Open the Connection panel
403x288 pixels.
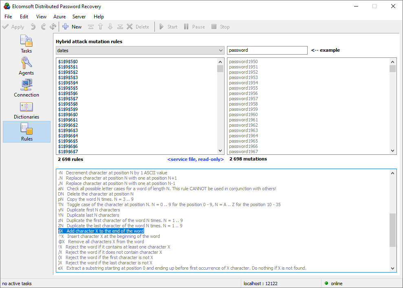pyautogui.click(x=26, y=88)
